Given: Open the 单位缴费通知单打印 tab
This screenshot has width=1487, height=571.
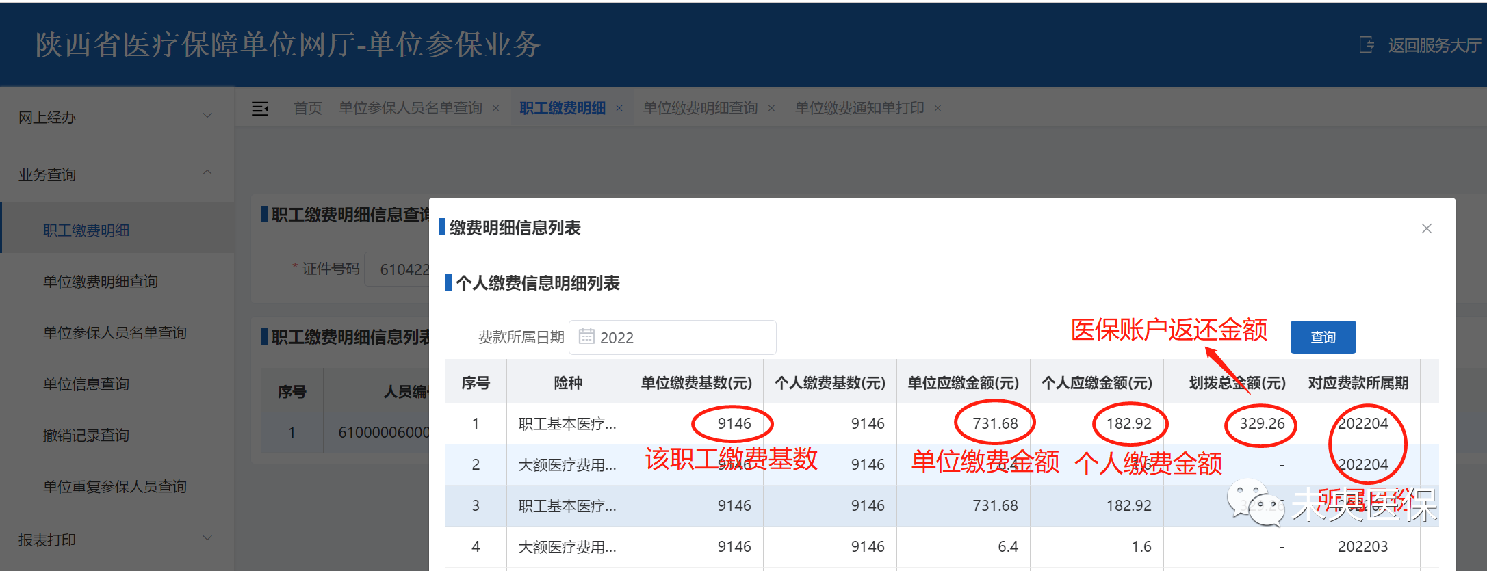Looking at the screenshot, I should 859,108.
